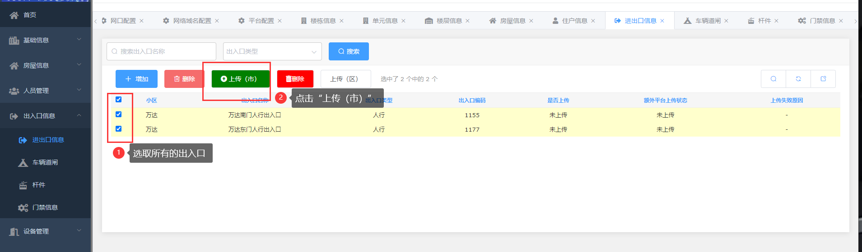Close the 车辆道闸 tab

pyautogui.click(x=726, y=21)
